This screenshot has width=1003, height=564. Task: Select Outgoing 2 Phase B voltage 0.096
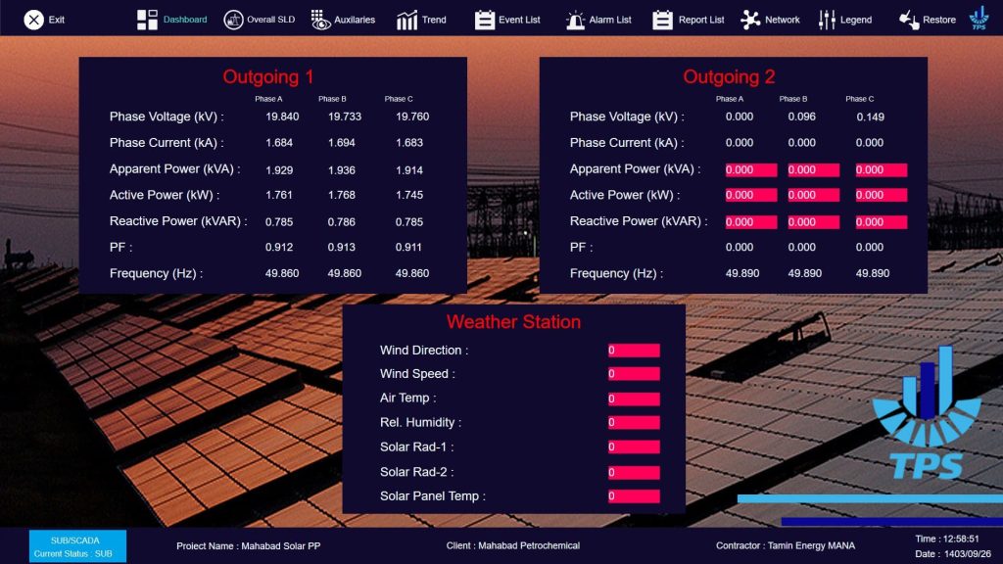(x=801, y=117)
